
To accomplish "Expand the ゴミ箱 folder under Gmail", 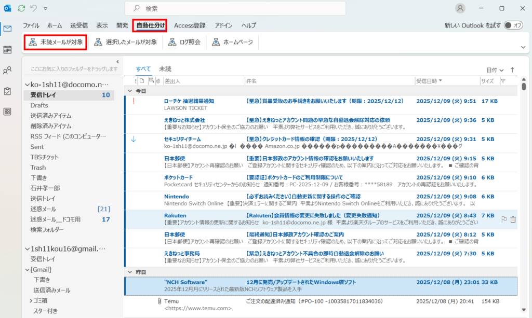I will (x=31, y=300).
